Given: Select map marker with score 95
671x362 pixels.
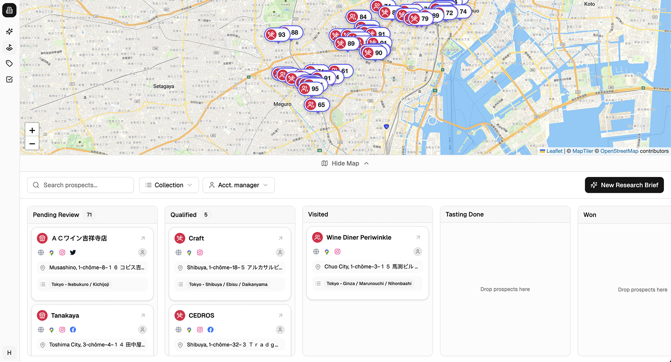Looking at the screenshot, I should tap(310, 89).
